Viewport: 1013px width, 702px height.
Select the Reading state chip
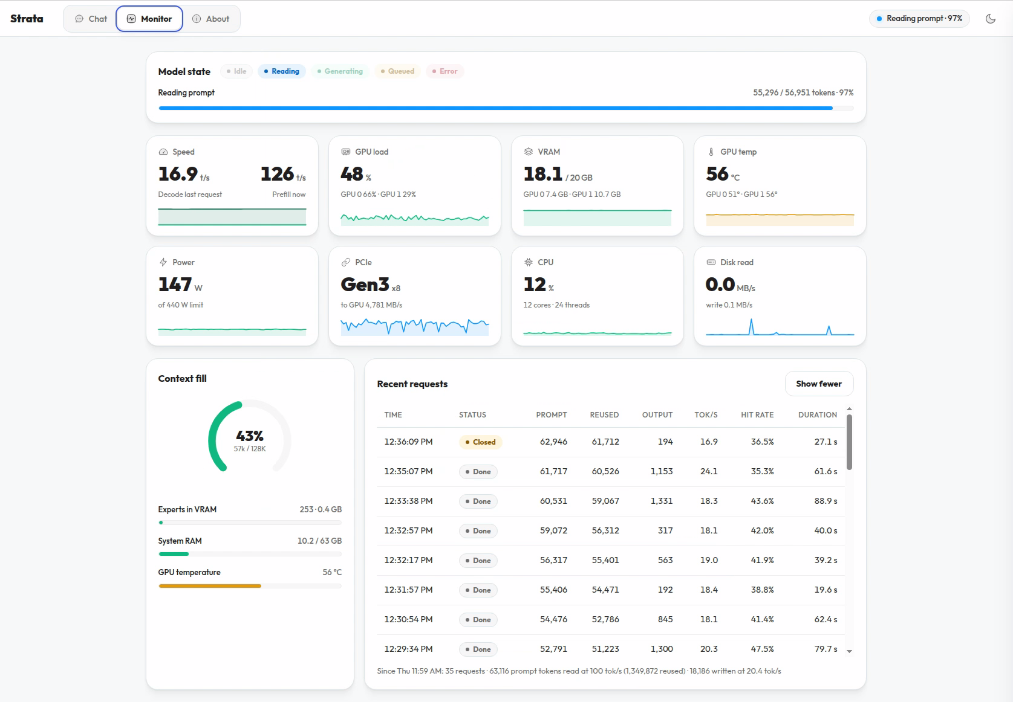click(x=282, y=71)
